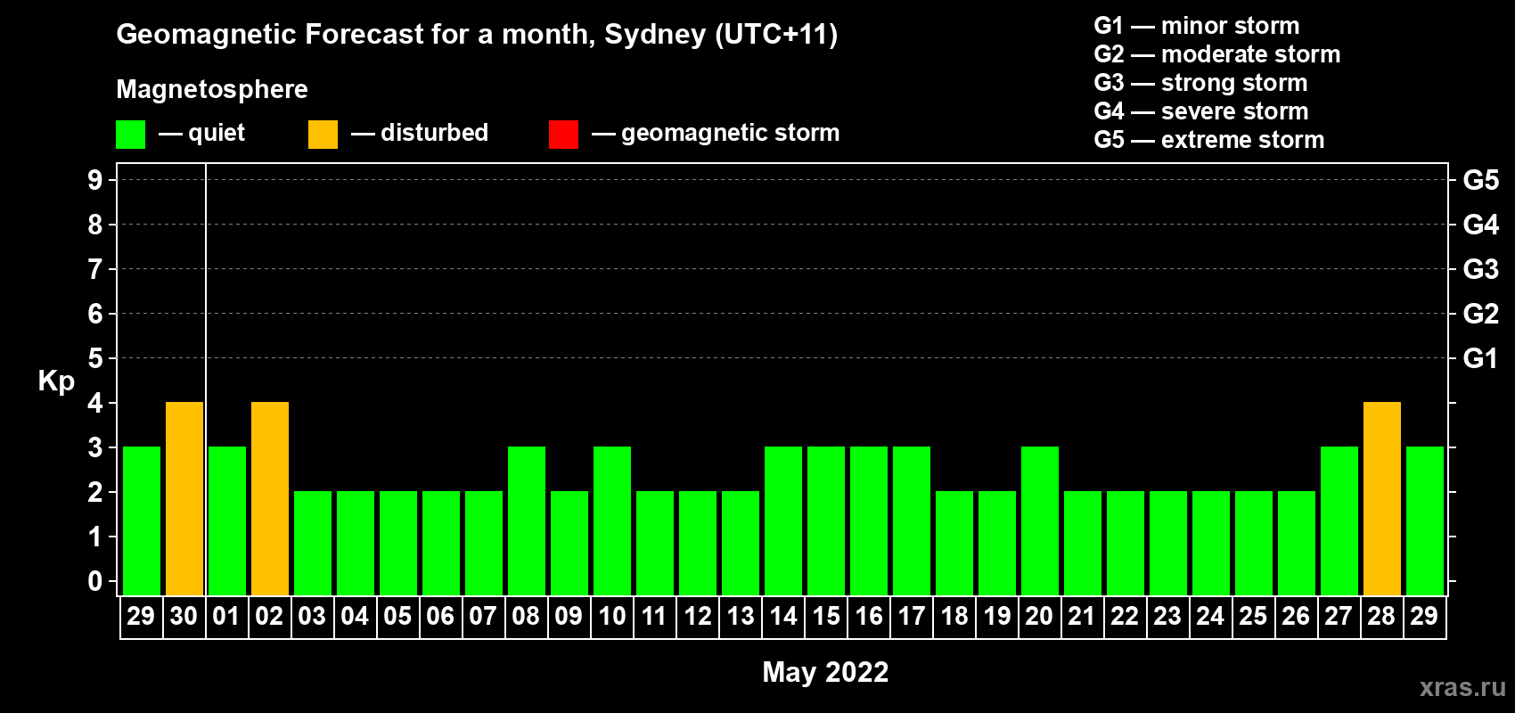
Task: Click the orange disturbed legend swatch
Action: (323, 135)
